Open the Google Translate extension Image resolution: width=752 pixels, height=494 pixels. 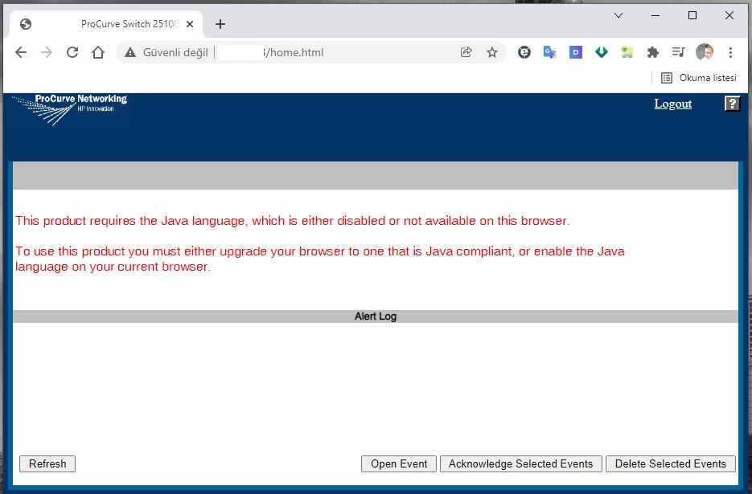coord(550,52)
